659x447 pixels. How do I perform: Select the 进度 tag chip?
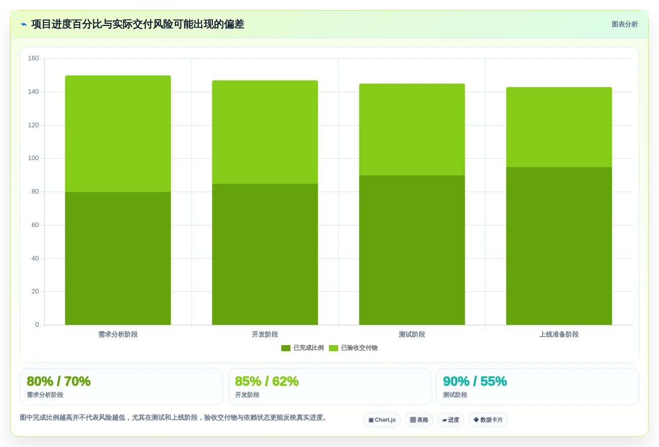(x=451, y=420)
